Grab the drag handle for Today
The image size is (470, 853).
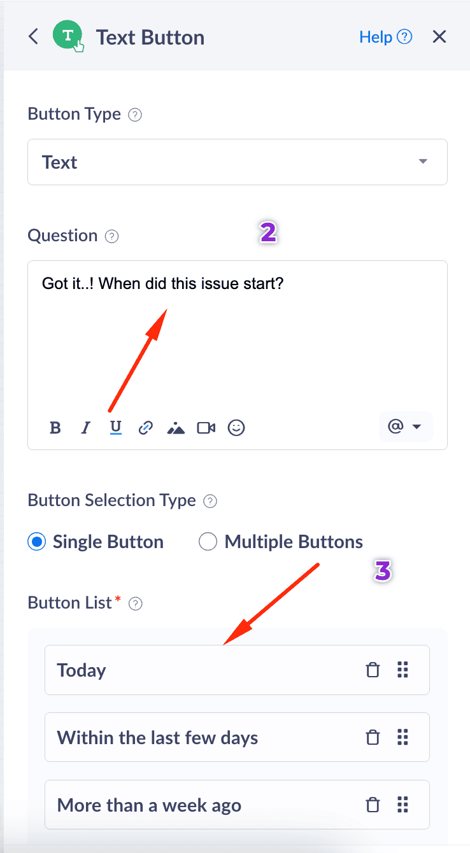coord(402,670)
